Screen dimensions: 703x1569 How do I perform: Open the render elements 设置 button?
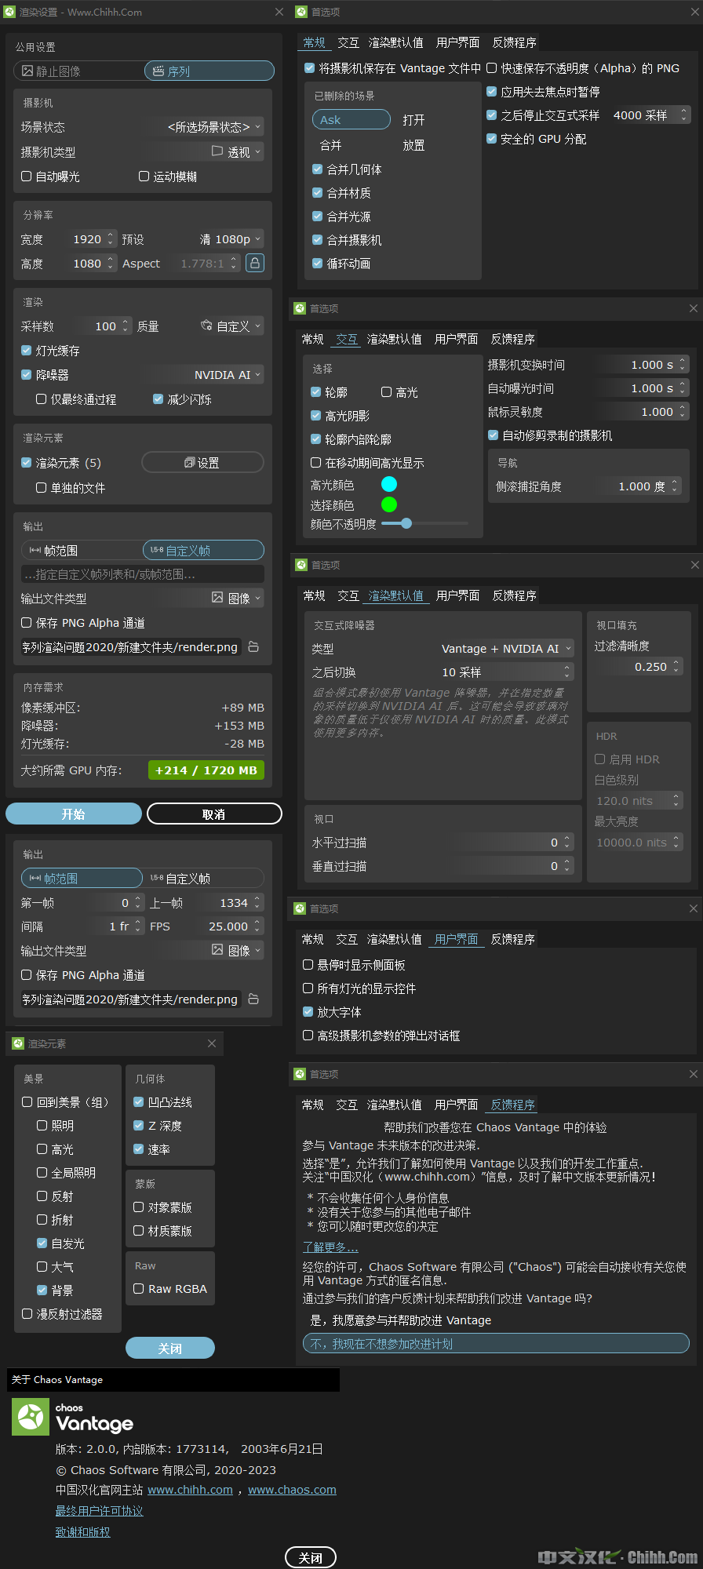pyautogui.click(x=202, y=463)
